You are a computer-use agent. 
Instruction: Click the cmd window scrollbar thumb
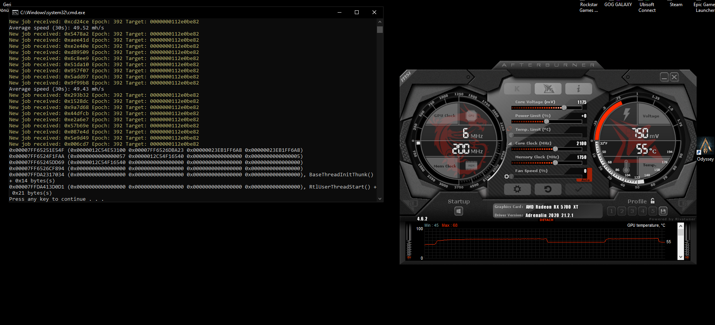(380, 29)
